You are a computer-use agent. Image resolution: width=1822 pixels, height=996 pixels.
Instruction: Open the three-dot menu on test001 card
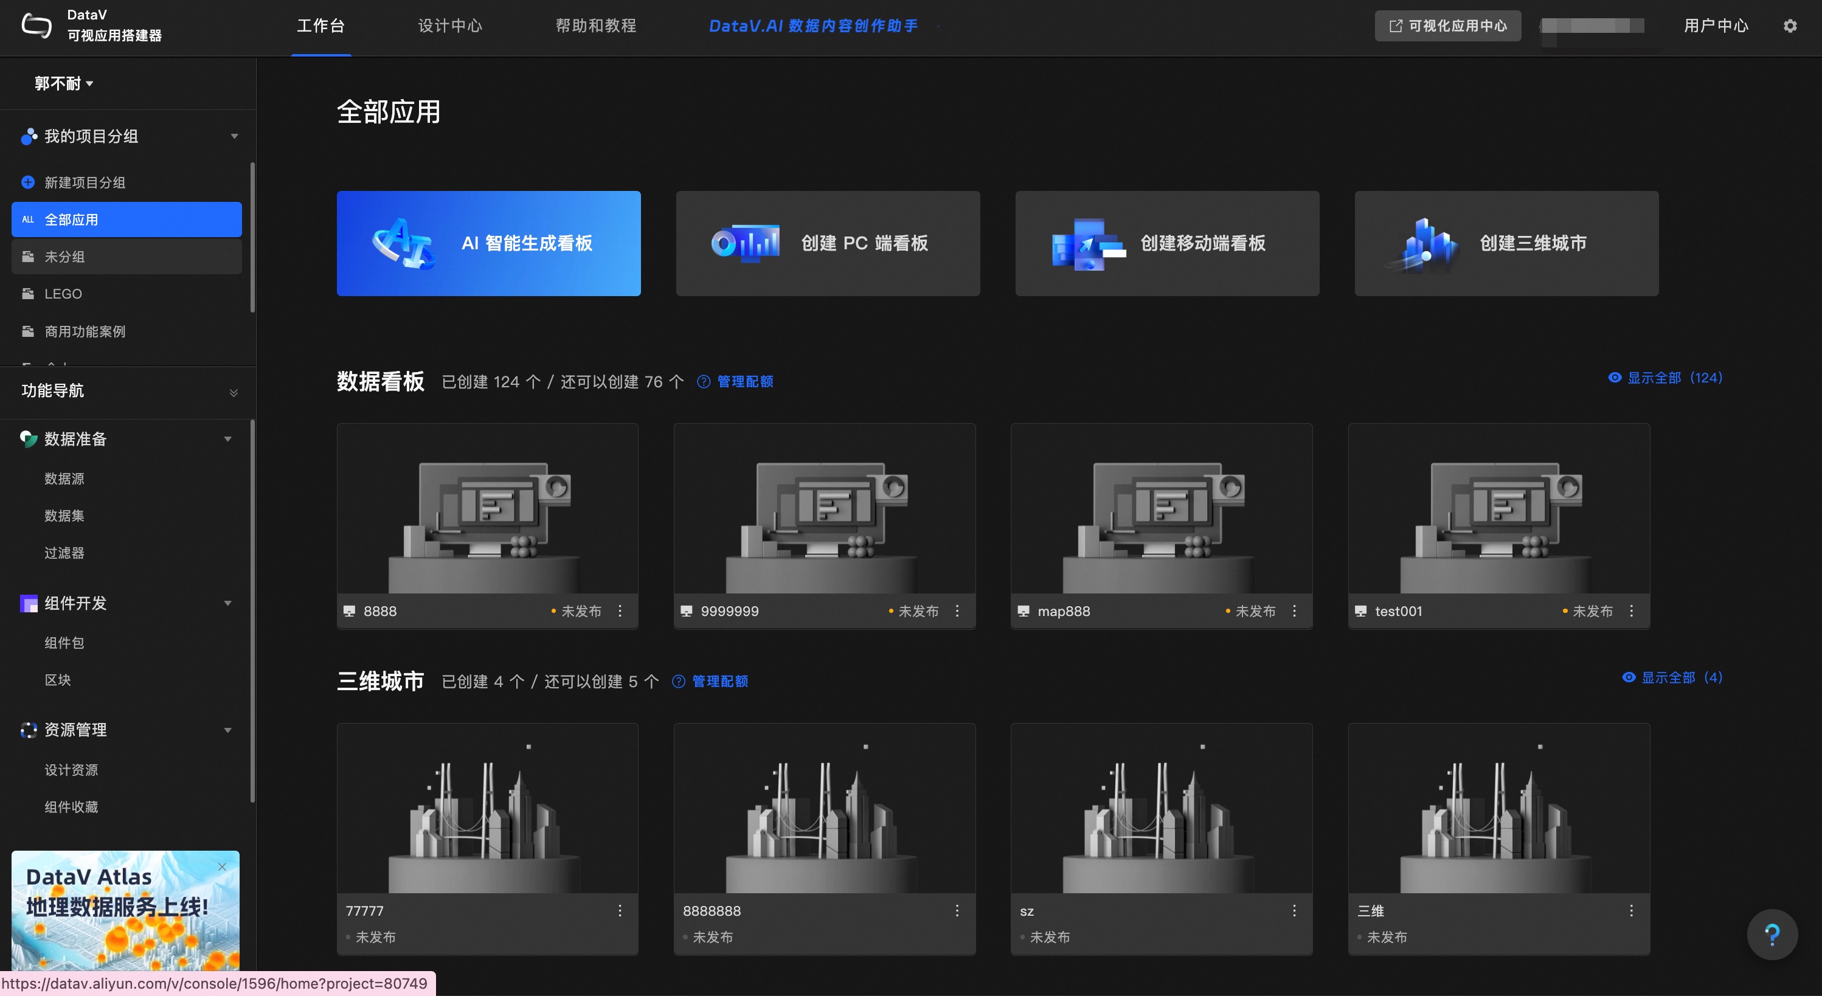(x=1631, y=610)
